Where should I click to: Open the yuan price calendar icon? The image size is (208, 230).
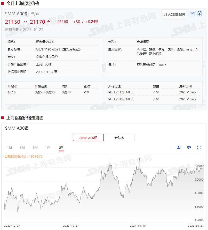click(199, 14)
